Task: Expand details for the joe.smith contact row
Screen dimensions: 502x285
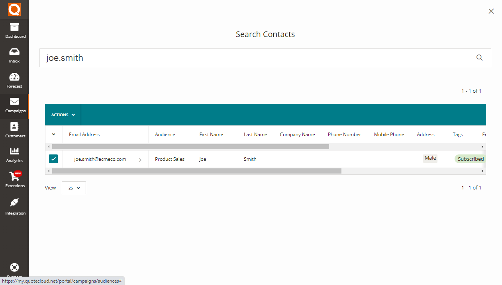Action: click(x=140, y=159)
